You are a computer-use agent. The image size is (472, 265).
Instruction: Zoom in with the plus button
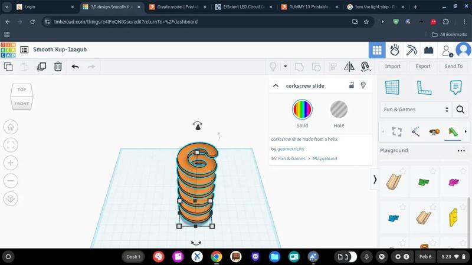(x=11, y=163)
